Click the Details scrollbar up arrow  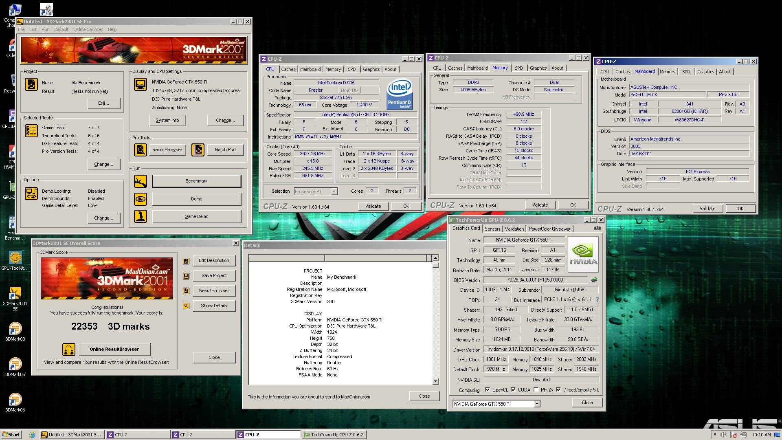[x=435, y=258]
